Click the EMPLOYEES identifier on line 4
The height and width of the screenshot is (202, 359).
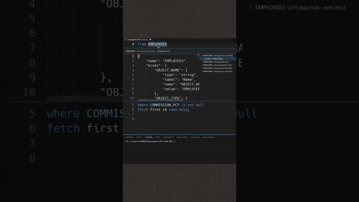pos(157,44)
